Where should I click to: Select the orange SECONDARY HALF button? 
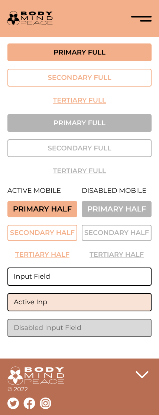pos(42,233)
